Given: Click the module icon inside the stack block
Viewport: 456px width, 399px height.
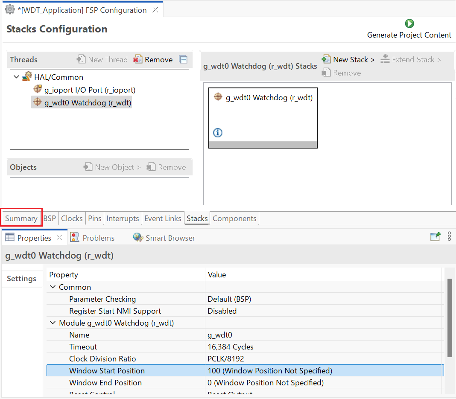Looking at the screenshot, I should (218, 97).
